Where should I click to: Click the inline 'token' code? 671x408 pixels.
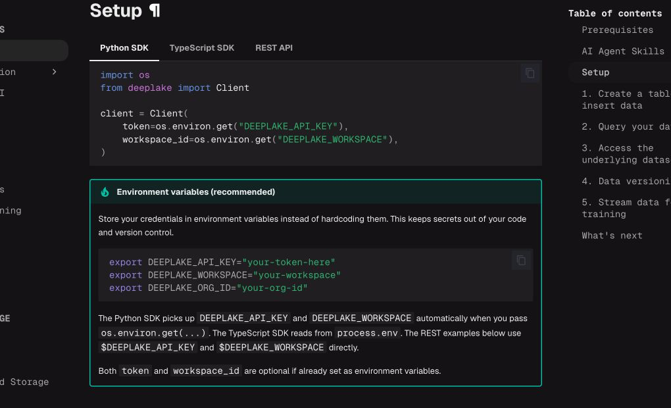pyautogui.click(x=136, y=370)
